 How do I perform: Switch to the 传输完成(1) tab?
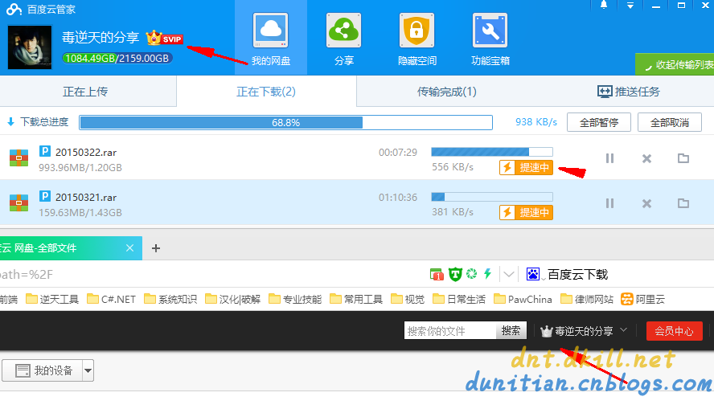(x=447, y=92)
